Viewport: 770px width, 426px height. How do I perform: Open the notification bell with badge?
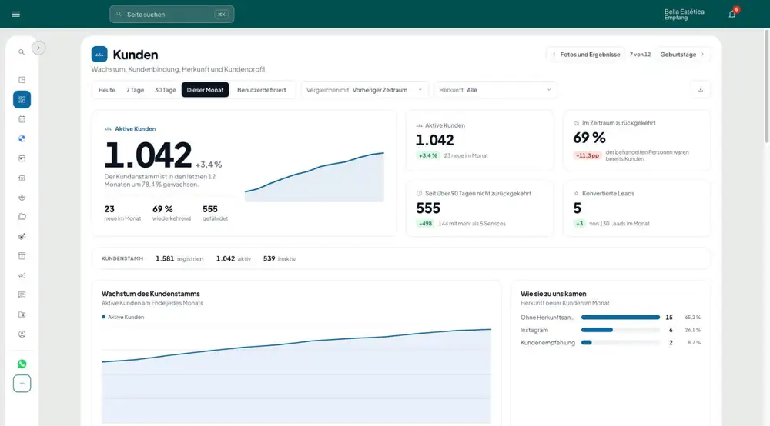pos(732,14)
